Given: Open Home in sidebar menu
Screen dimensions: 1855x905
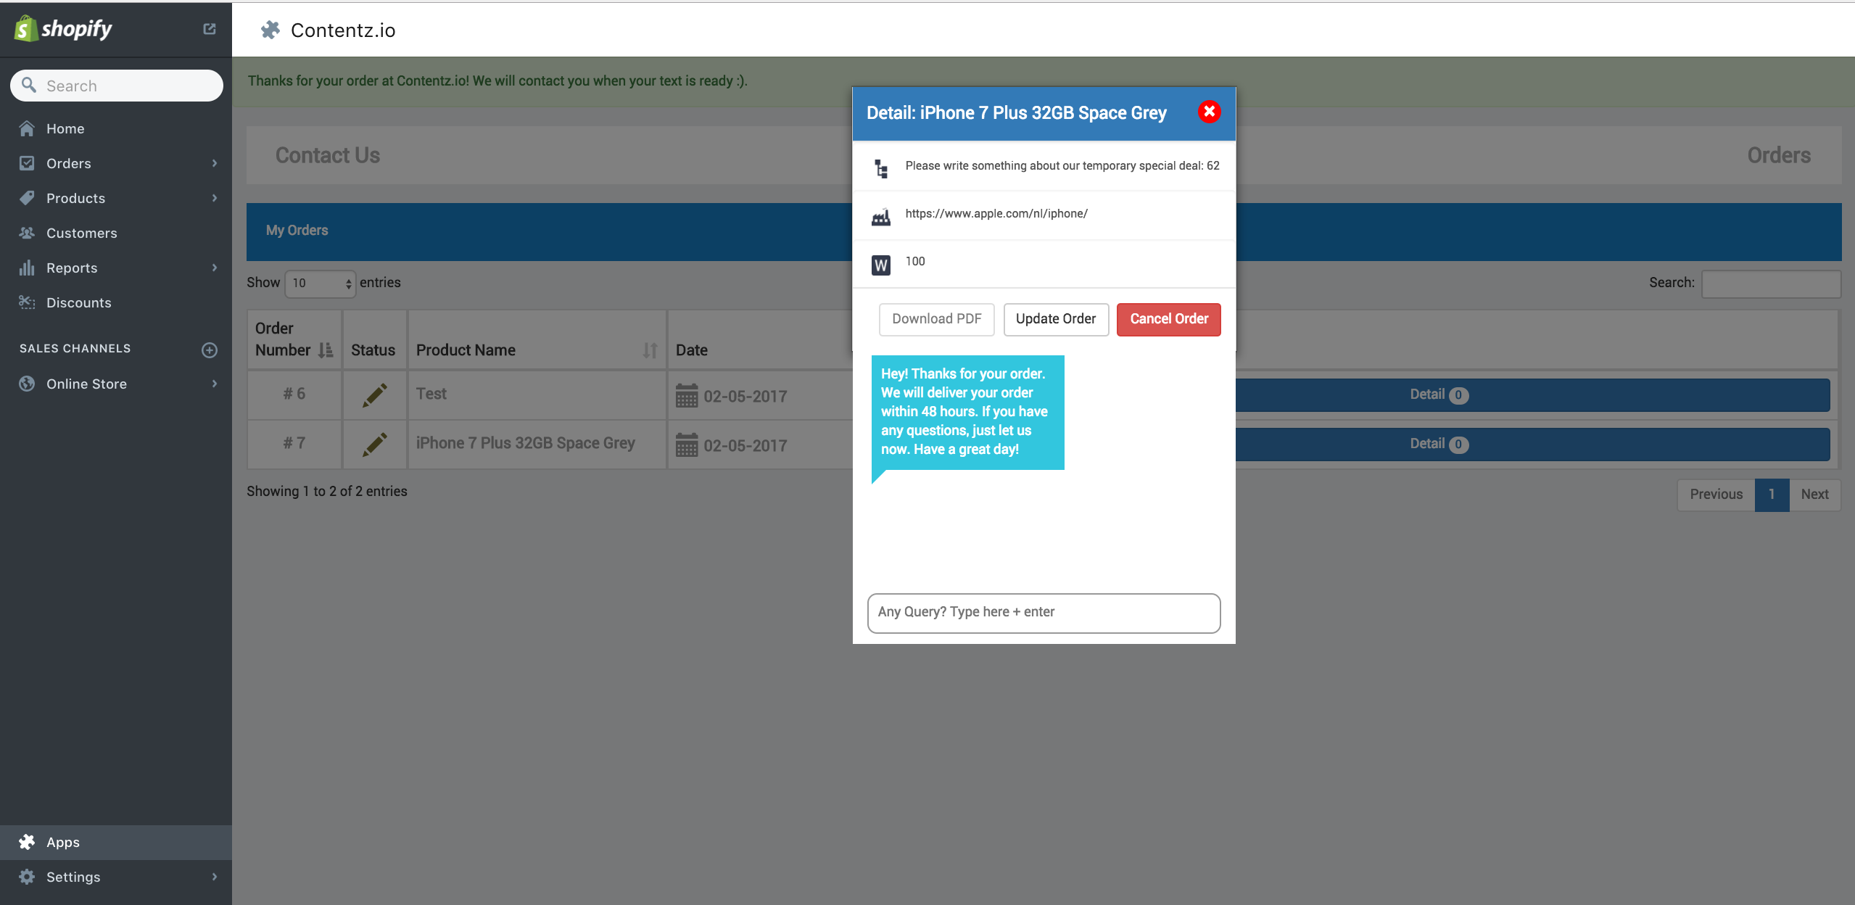Looking at the screenshot, I should (x=116, y=128).
